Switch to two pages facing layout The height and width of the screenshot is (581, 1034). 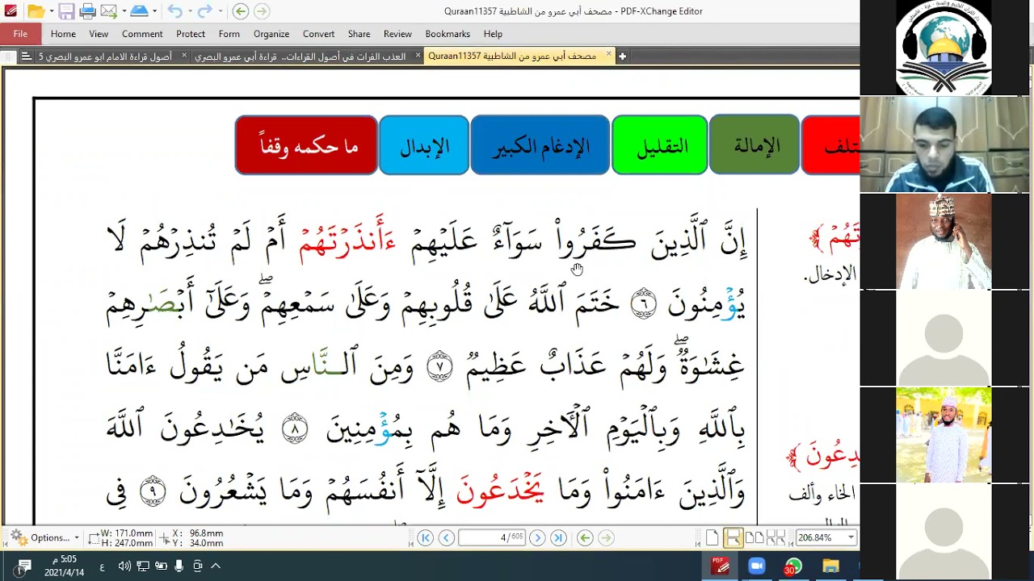pos(754,538)
